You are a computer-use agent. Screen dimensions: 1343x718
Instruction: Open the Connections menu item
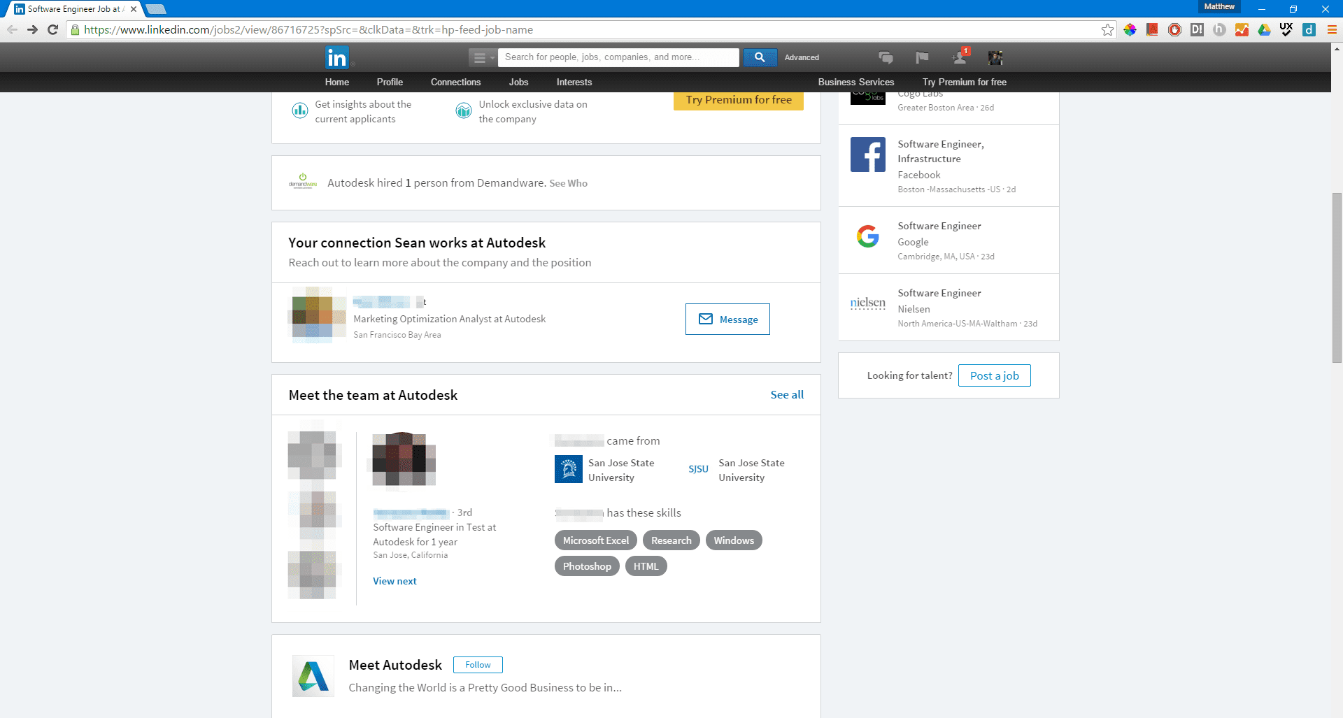455,82
